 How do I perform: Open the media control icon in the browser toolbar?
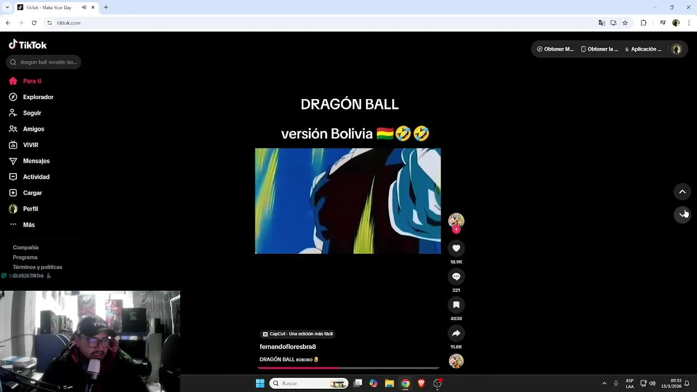click(x=663, y=23)
